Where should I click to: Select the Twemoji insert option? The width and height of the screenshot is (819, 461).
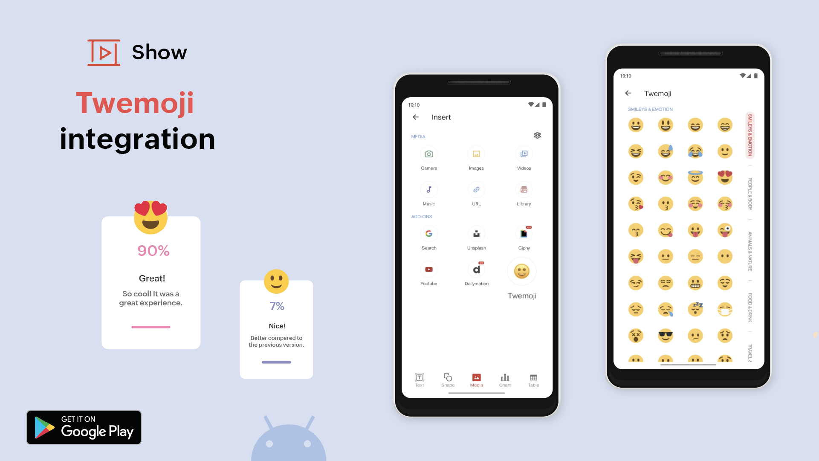521,271
